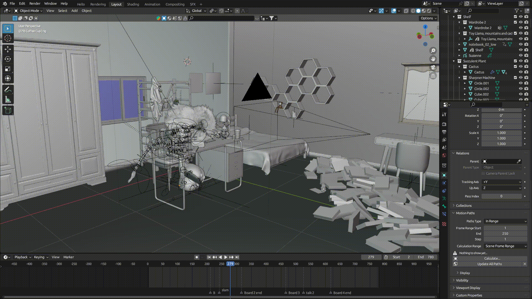The image size is (532, 299).
Task: Select the Move tool in the viewport toolbar
Action: (x=7, y=49)
